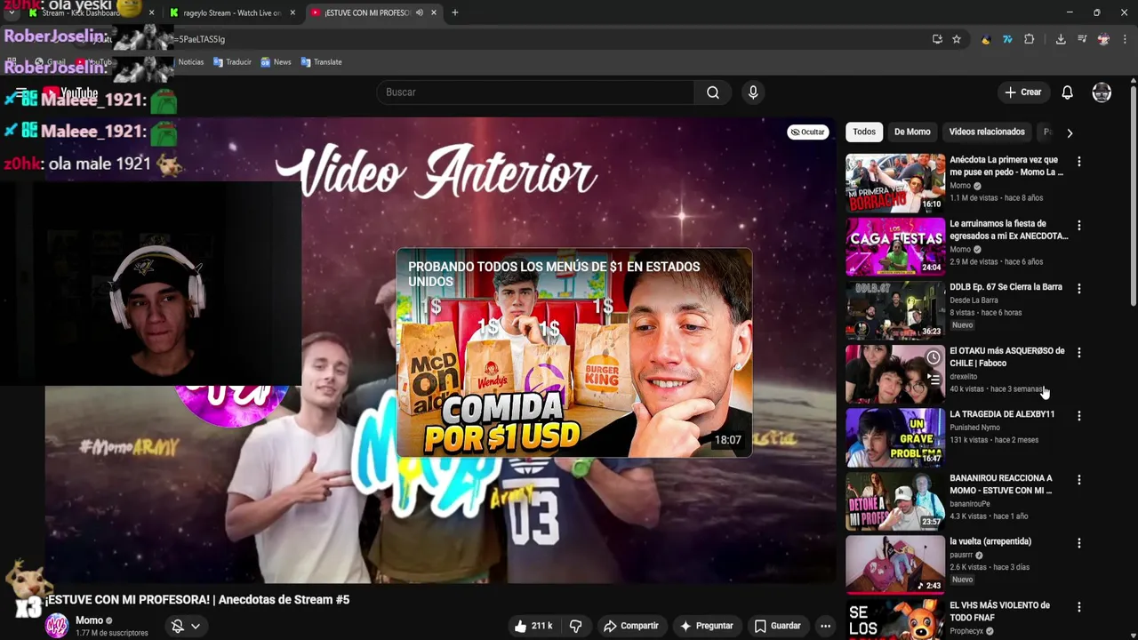Image resolution: width=1138 pixels, height=640 pixels.
Task: Open more actions menu below the video
Action: point(825,626)
